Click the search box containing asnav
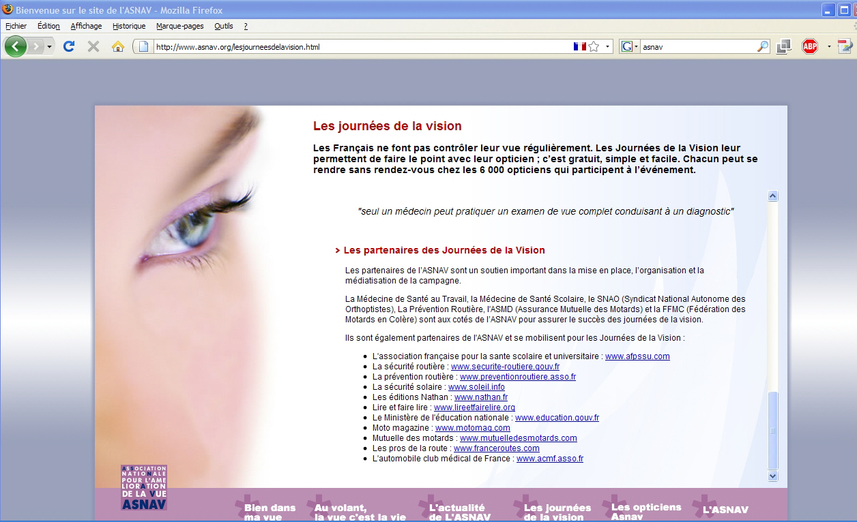Viewport: 857px width, 522px height. pos(698,47)
